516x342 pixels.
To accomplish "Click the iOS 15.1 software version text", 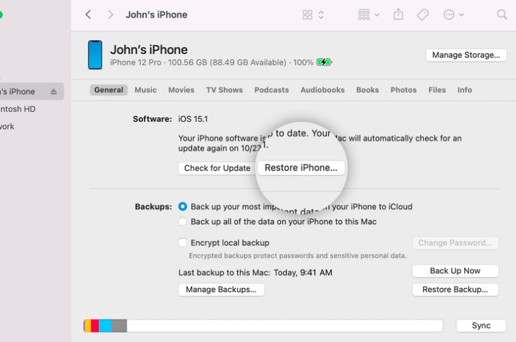I will [x=193, y=119].
